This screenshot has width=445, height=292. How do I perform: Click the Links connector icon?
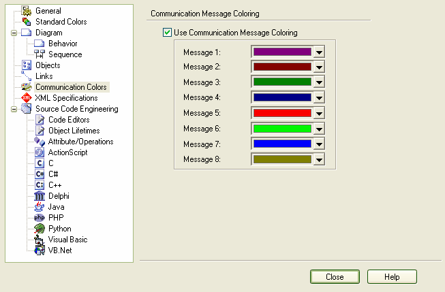coord(27,76)
